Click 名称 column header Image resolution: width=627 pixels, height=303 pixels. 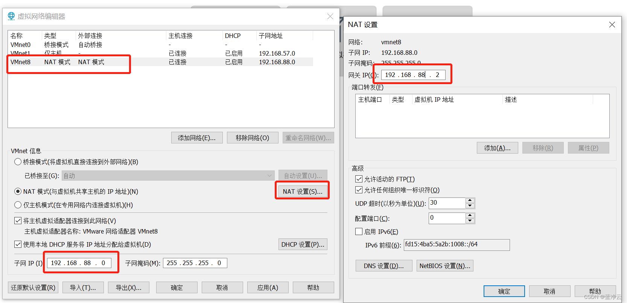[x=25, y=36]
